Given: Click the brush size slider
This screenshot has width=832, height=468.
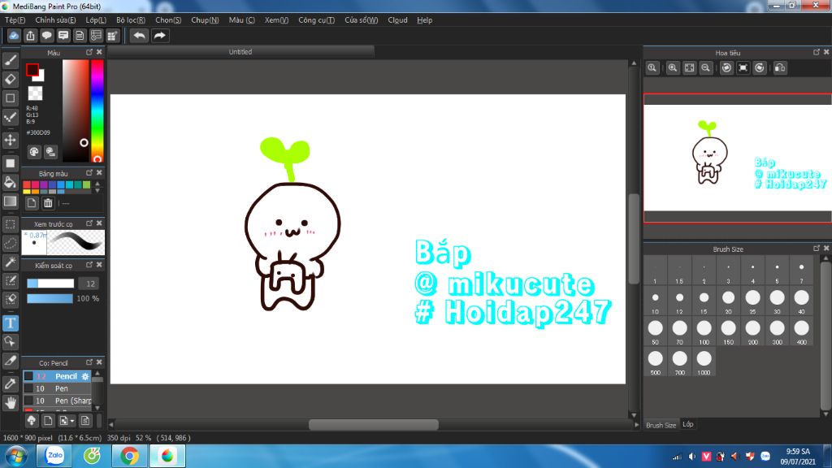Looking at the screenshot, I should click(x=50, y=284).
